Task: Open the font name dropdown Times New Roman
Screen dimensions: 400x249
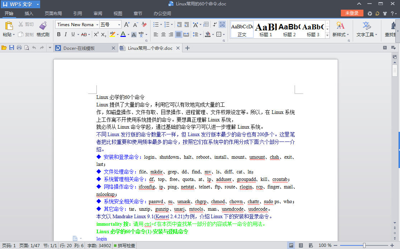Action: (x=97, y=25)
